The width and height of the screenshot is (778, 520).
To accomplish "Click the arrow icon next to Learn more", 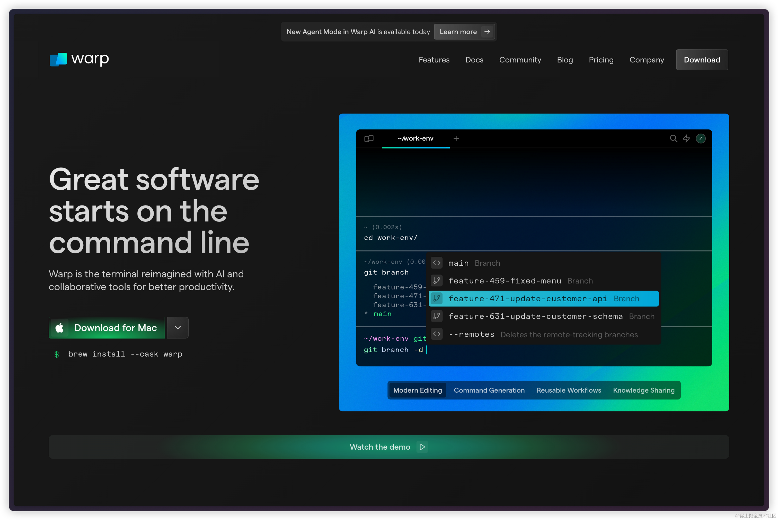I will coord(487,32).
